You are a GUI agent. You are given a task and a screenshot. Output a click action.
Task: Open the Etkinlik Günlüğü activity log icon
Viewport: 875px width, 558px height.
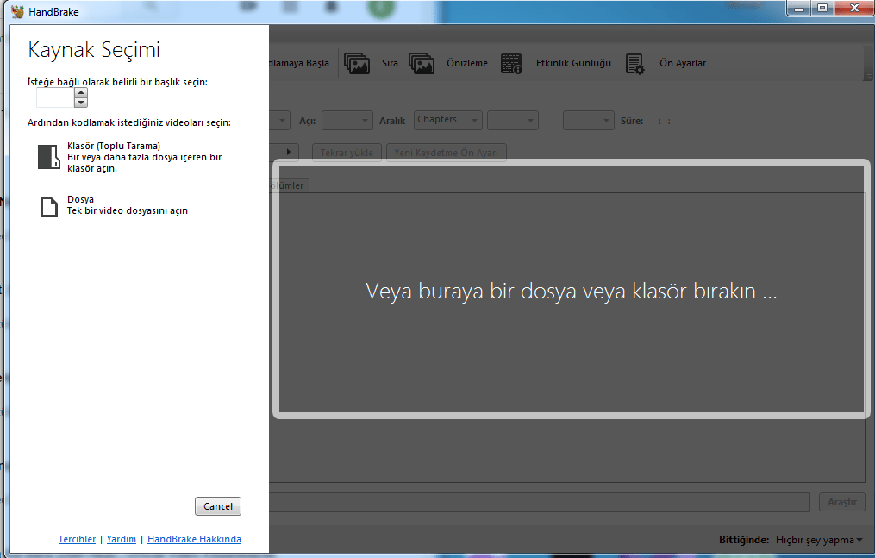[511, 64]
